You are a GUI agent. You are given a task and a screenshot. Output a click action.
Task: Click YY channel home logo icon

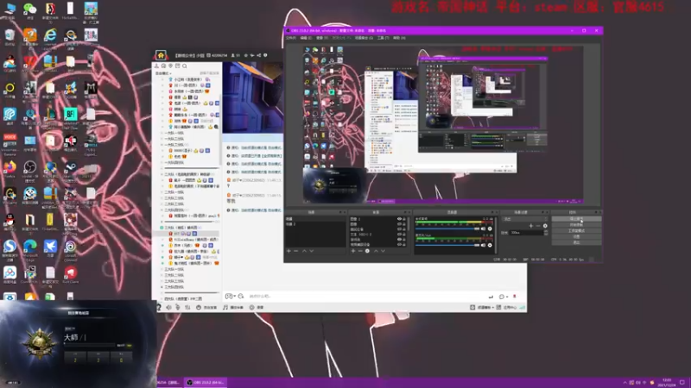(x=161, y=55)
